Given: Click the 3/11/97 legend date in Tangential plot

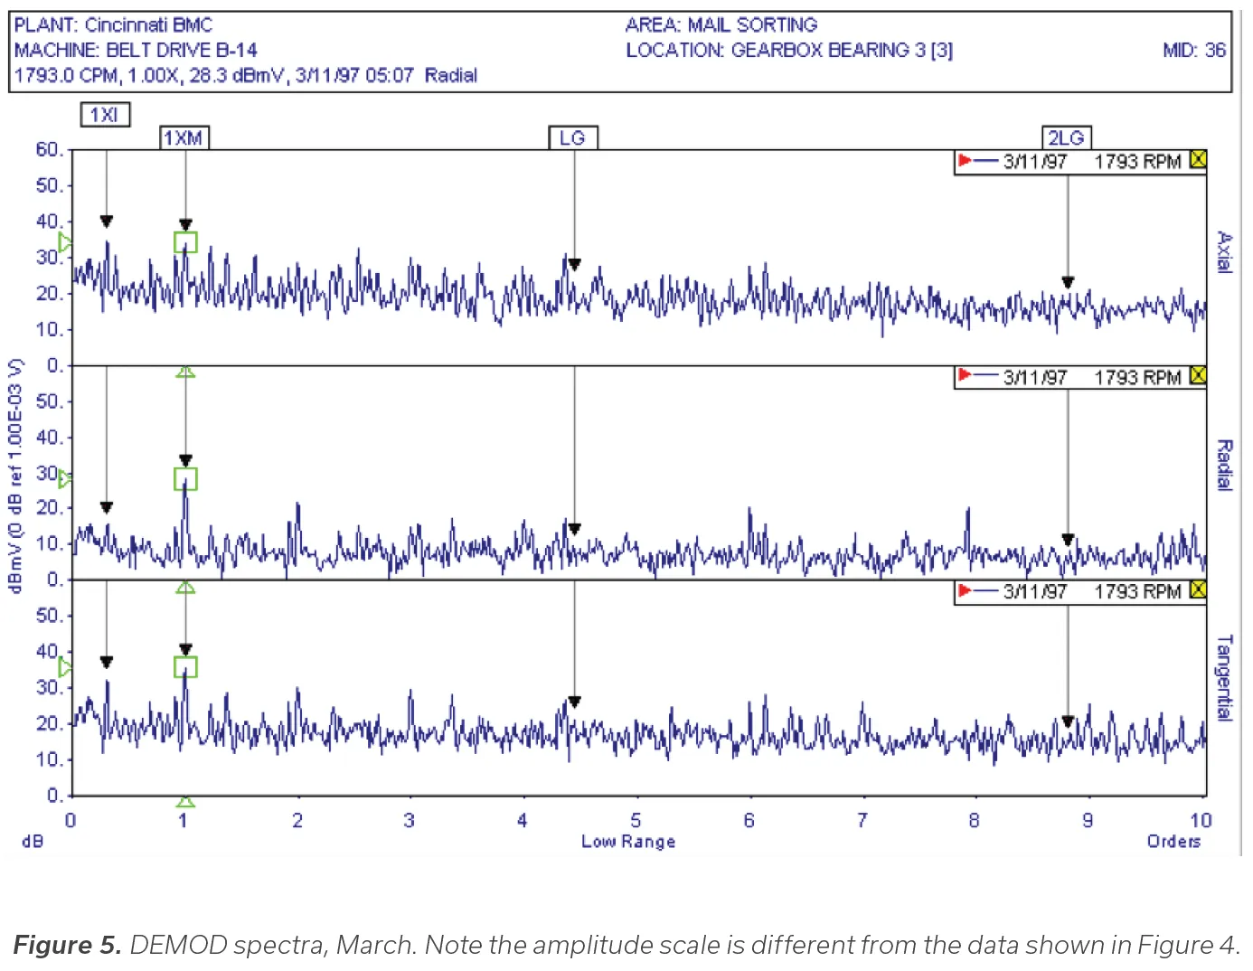Looking at the screenshot, I should pos(1035,591).
